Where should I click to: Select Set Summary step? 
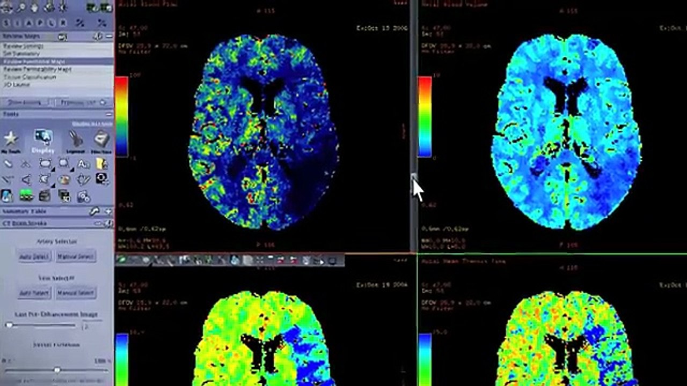tap(56, 54)
